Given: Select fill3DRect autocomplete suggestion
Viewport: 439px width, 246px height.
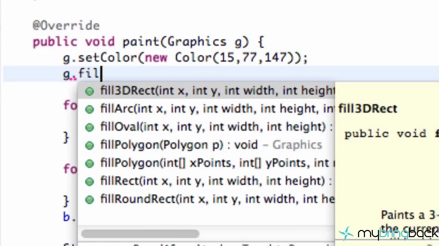Looking at the screenshot, I should point(206,91).
